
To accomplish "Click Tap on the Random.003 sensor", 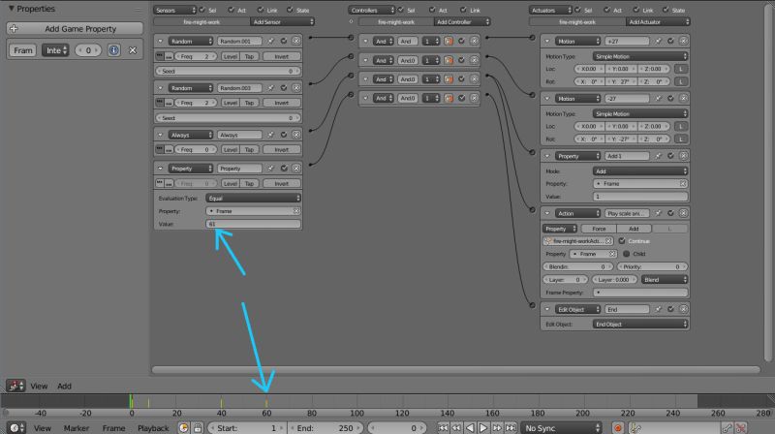I will pyautogui.click(x=249, y=103).
